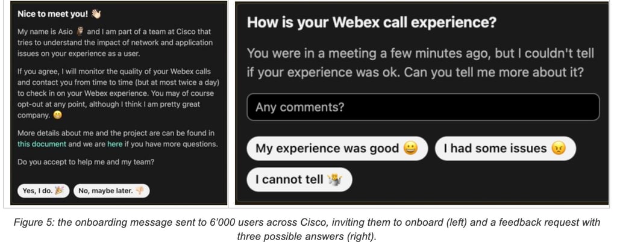Click the Figure 5 caption text
The image size is (617, 242).
tap(307, 229)
